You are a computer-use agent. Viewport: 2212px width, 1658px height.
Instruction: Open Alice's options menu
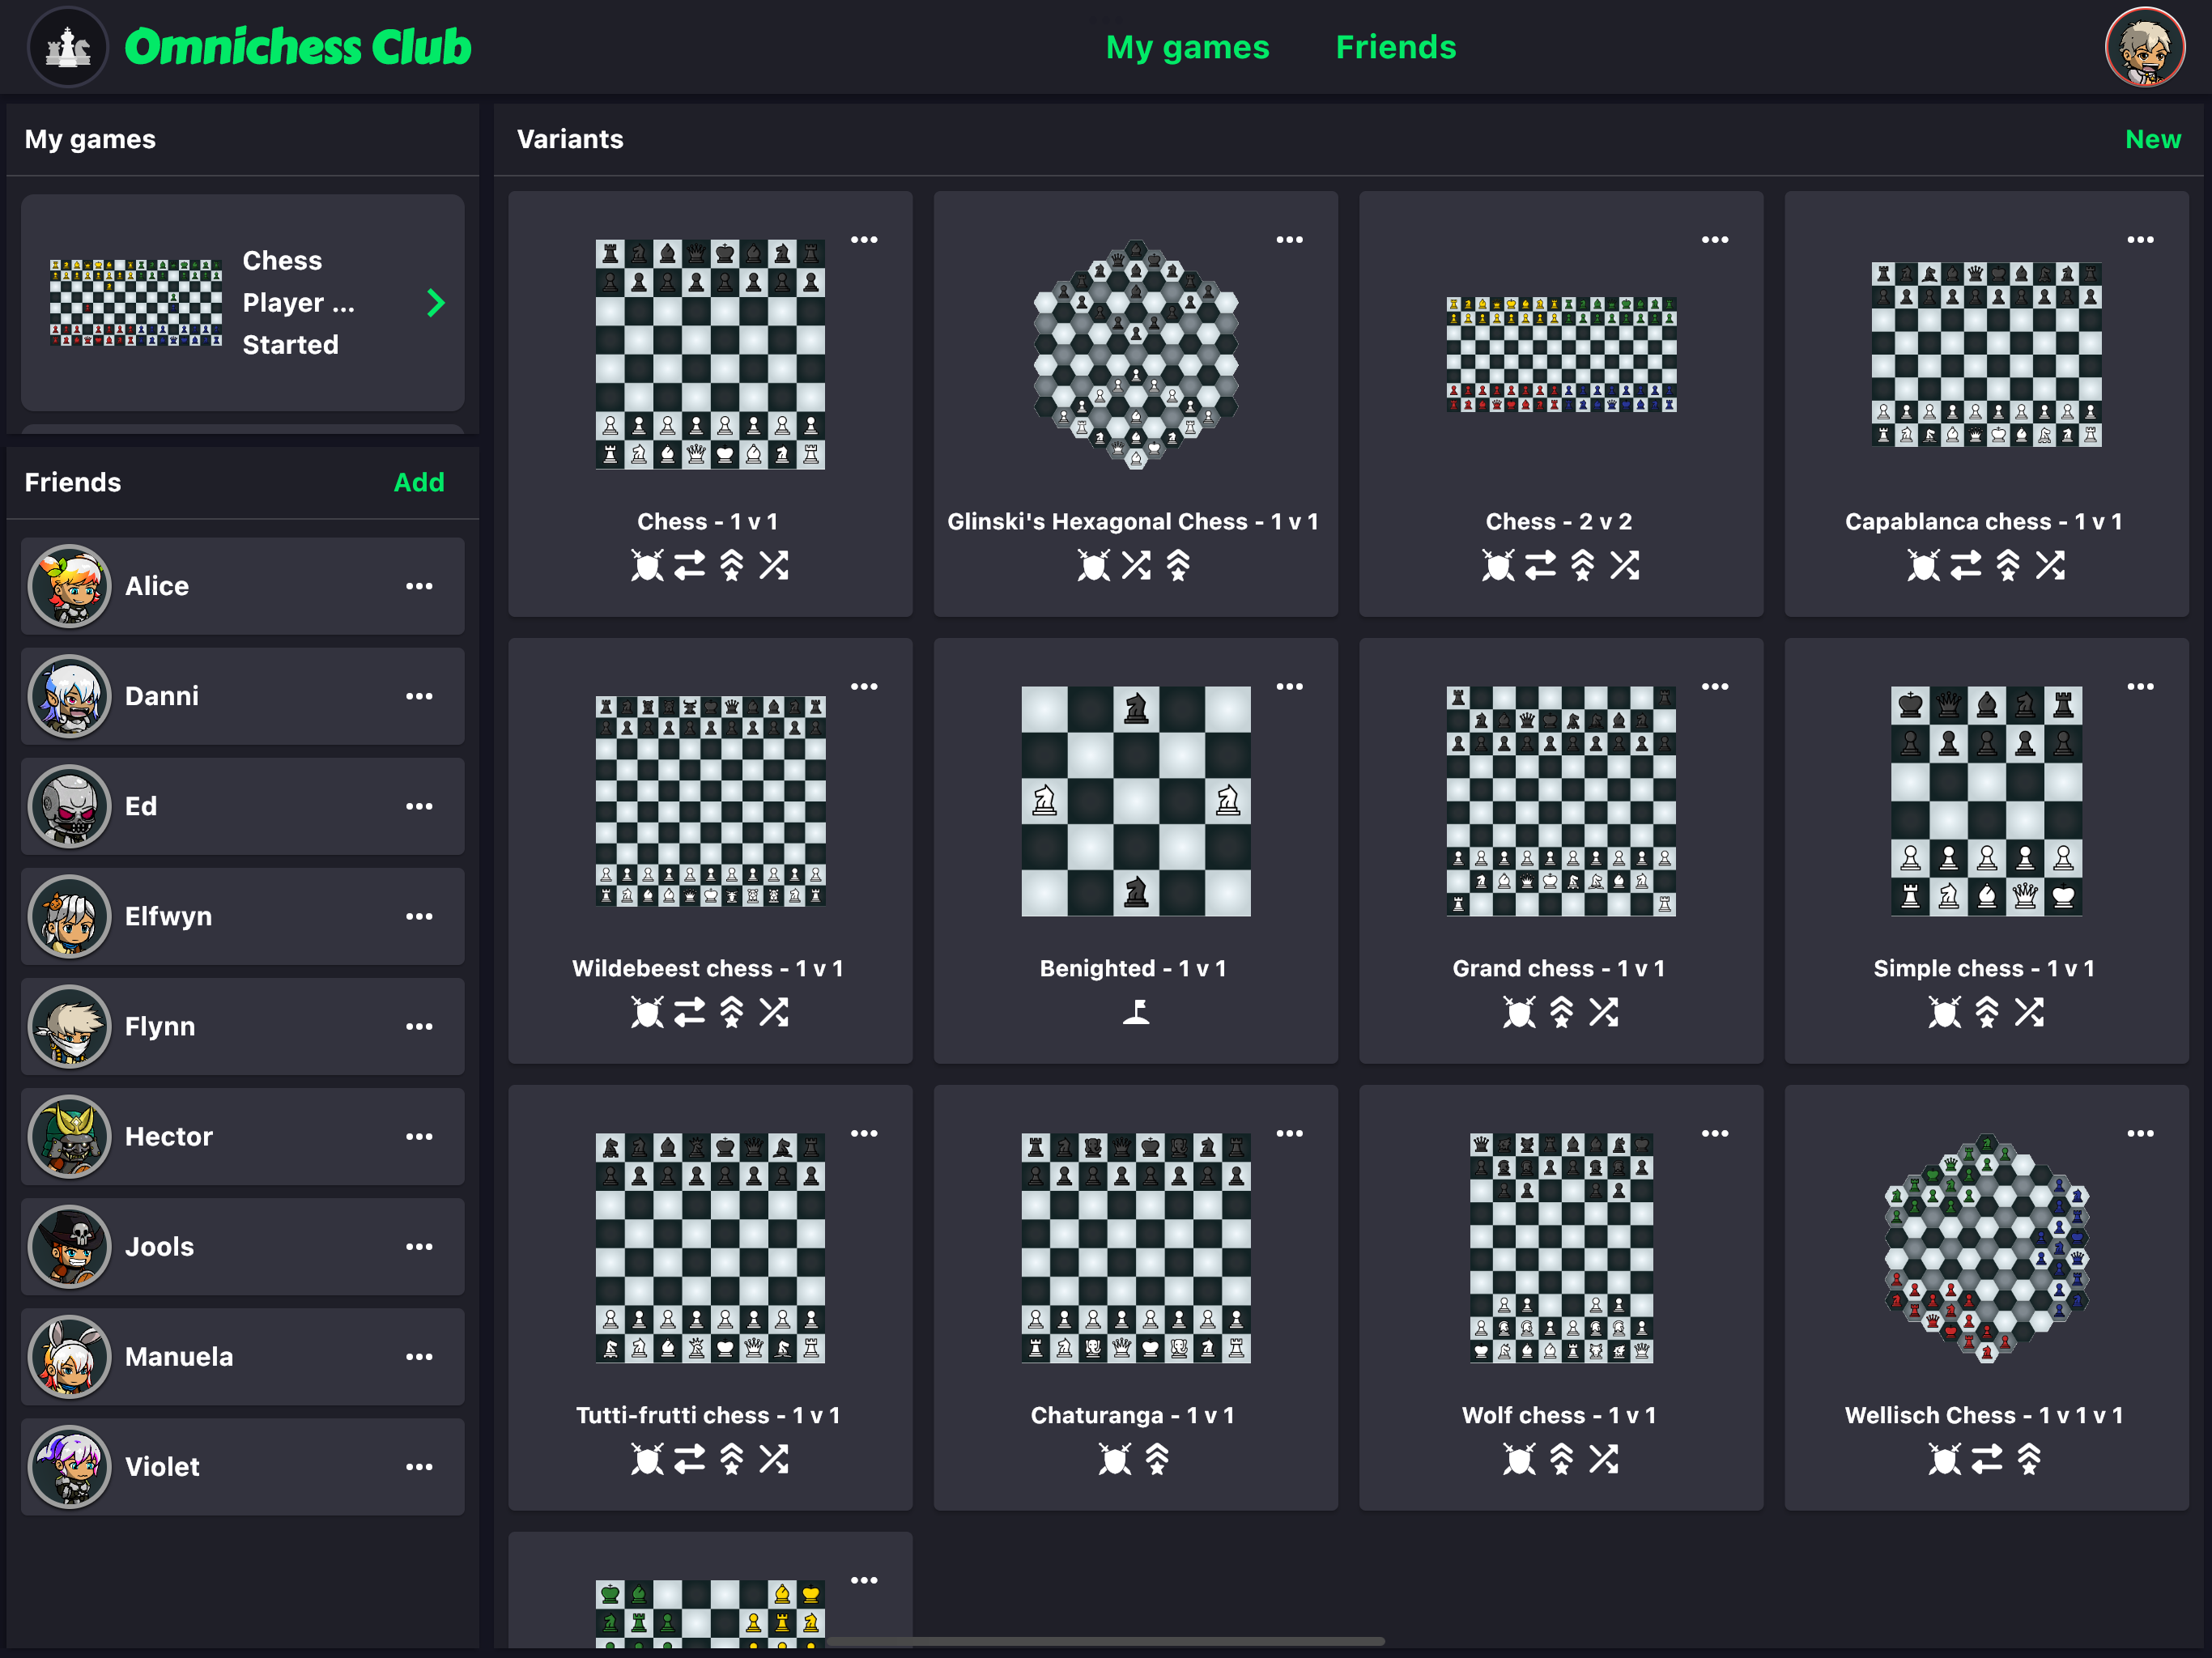coord(419,586)
